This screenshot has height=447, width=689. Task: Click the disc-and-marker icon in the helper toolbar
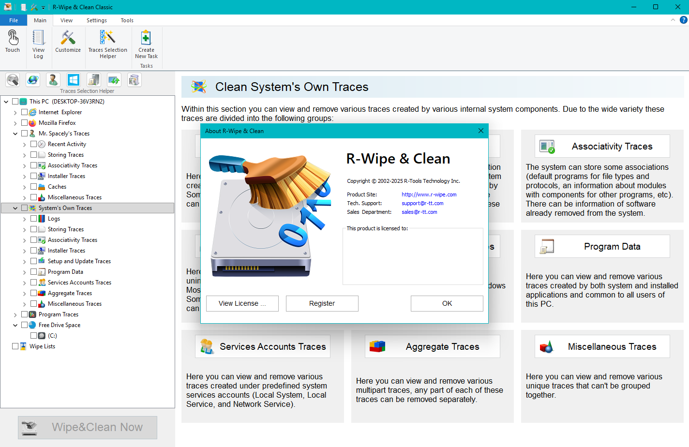click(x=13, y=80)
